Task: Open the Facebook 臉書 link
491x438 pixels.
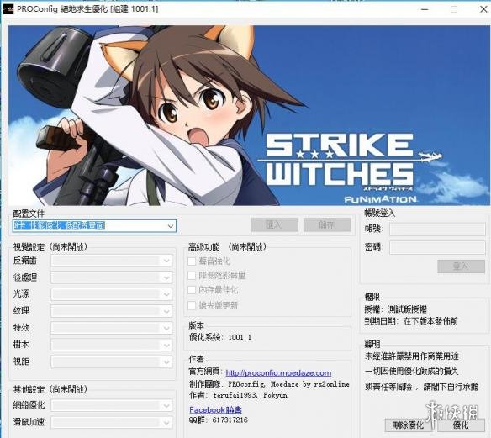Action: tap(215, 409)
